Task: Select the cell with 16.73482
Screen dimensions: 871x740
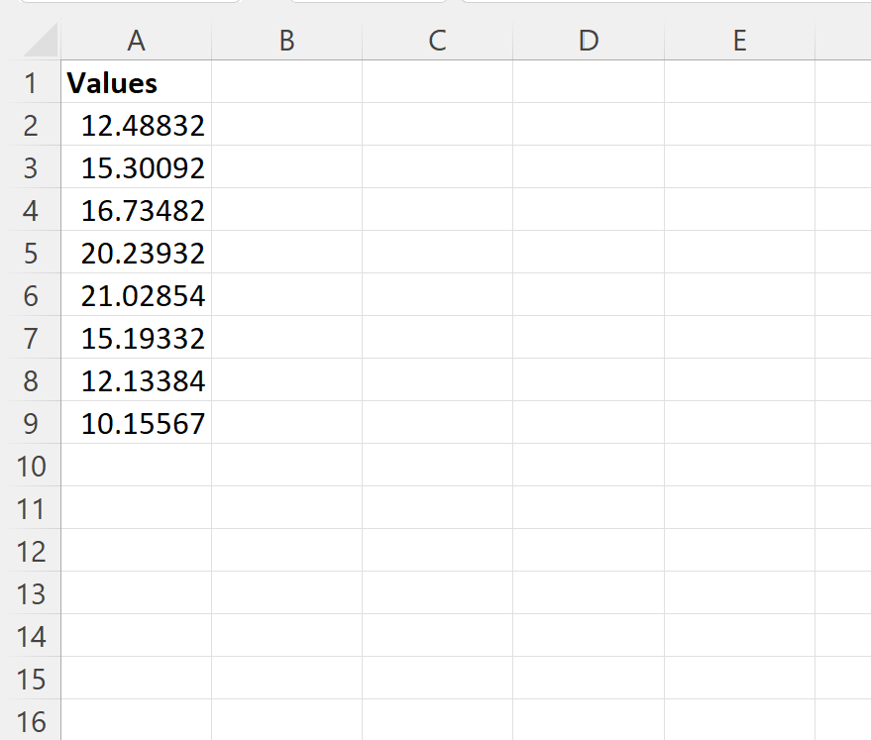Action: pyautogui.click(x=136, y=210)
